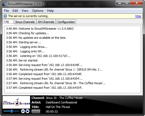The height and width of the screenshot is (116, 145).
Task: Click the Coffee House channel logo
Action: click(x=16, y=102)
